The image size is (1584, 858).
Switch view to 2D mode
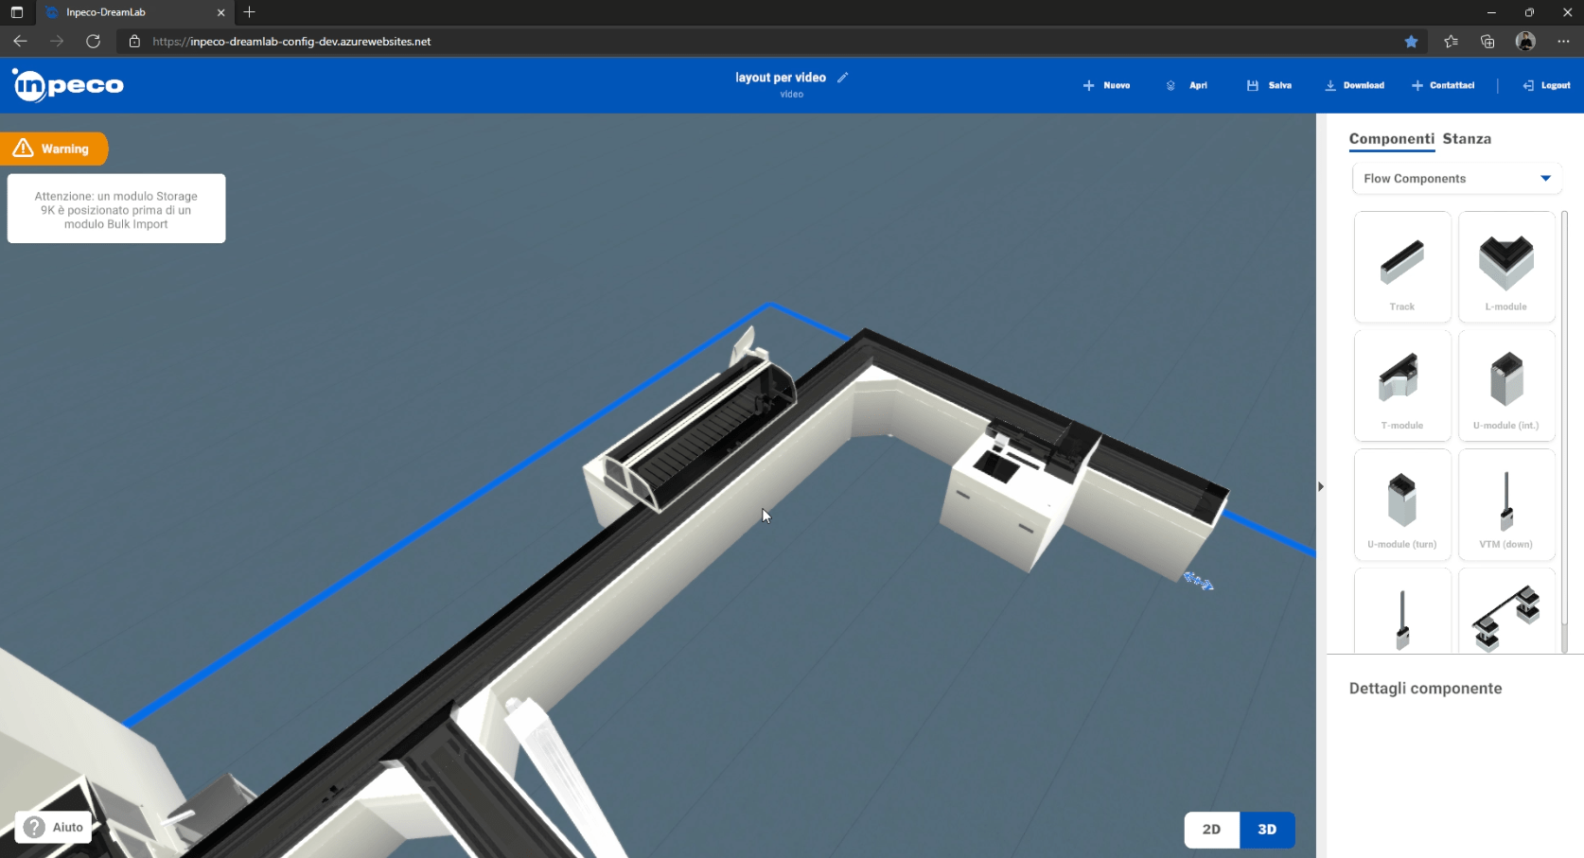click(1211, 830)
